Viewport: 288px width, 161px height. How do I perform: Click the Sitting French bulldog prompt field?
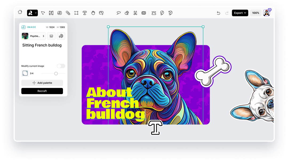[x=42, y=45]
